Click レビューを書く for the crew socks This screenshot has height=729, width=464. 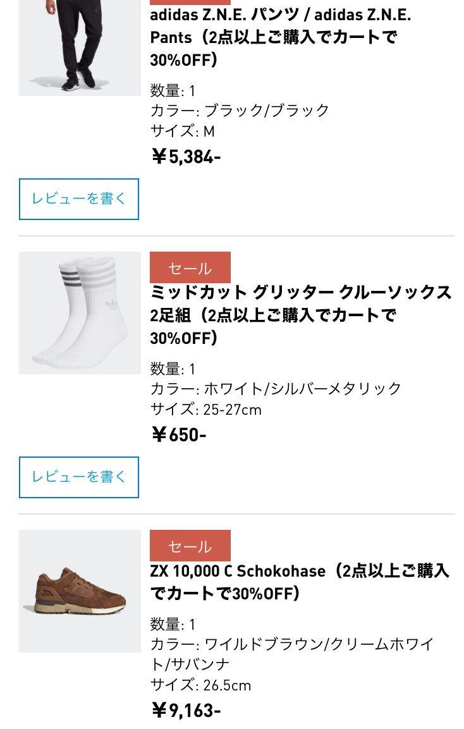[x=78, y=477]
